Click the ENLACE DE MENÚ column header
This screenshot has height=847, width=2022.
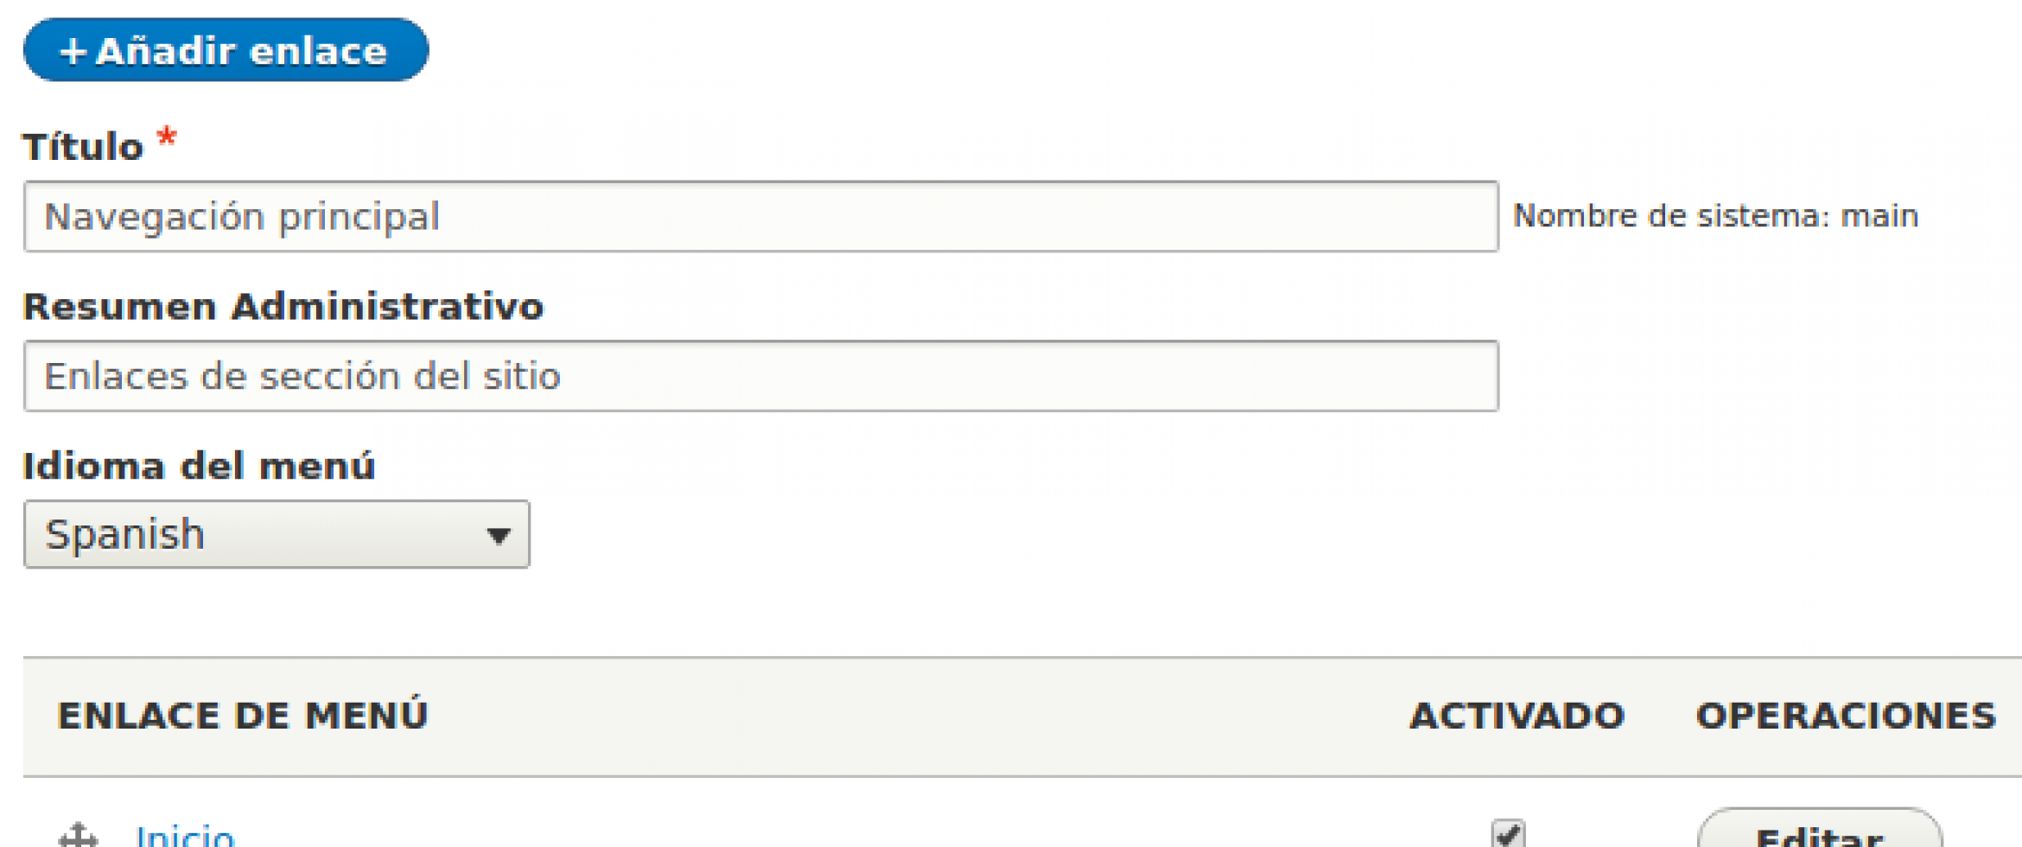point(243,716)
